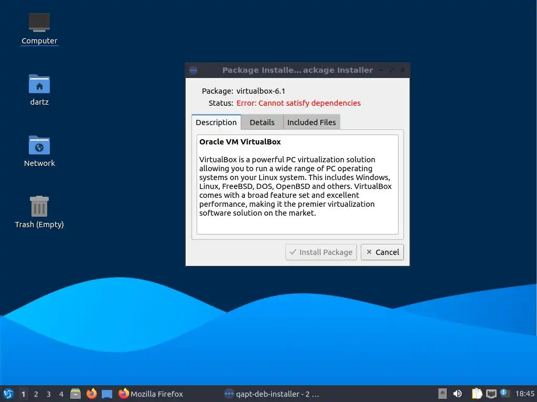
Task: Click the 18:45 clock
Action: (x=524, y=394)
